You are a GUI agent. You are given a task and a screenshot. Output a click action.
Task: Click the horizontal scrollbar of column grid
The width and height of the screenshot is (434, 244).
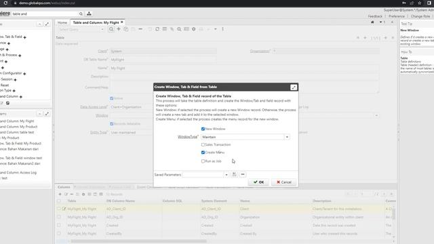coord(138,241)
